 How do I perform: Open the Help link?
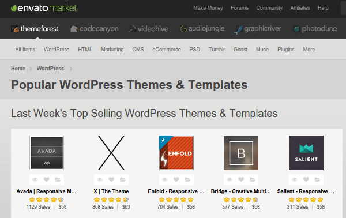tap(323, 8)
